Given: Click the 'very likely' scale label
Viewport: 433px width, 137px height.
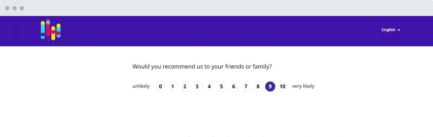Looking at the screenshot, I should click(303, 86).
